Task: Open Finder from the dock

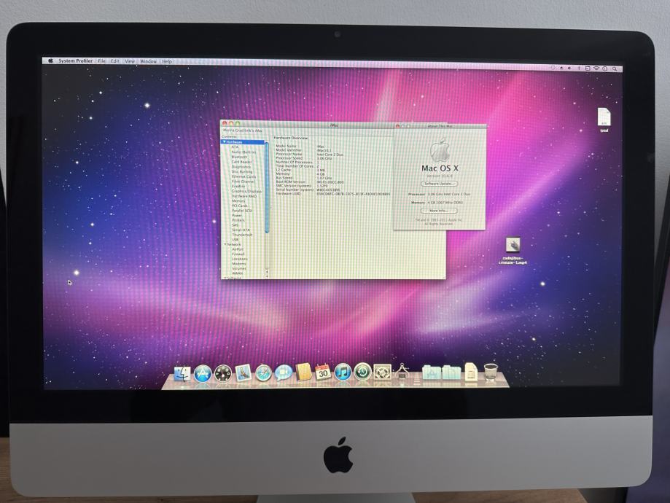Action: [x=182, y=374]
